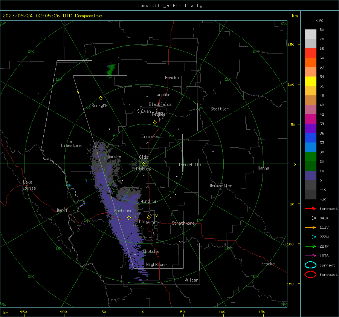Click the magenta 18TS arrow legend icon

[310, 256]
